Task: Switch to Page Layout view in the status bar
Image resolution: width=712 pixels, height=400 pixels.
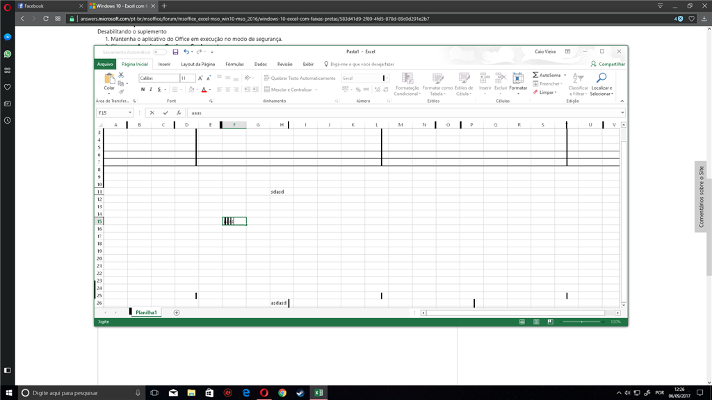Action: [x=536, y=322]
